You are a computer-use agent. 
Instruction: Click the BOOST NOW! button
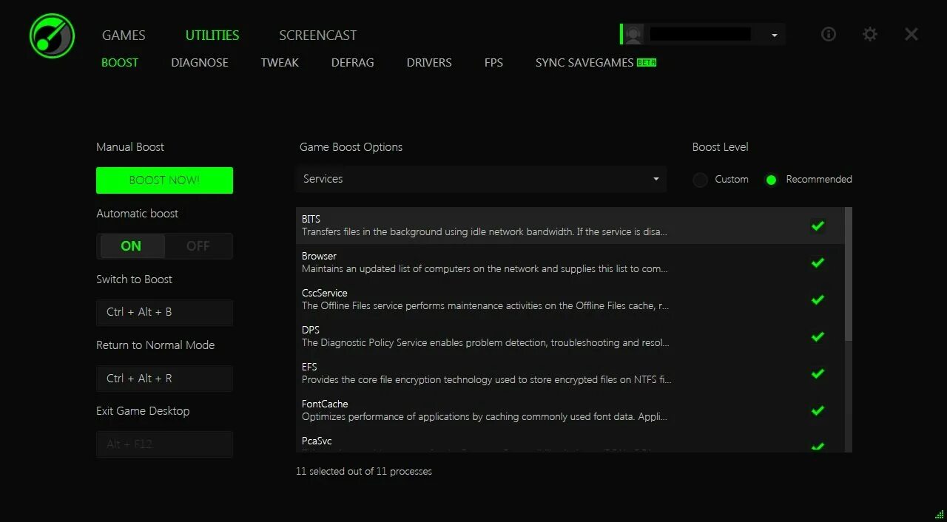[164, 180]
